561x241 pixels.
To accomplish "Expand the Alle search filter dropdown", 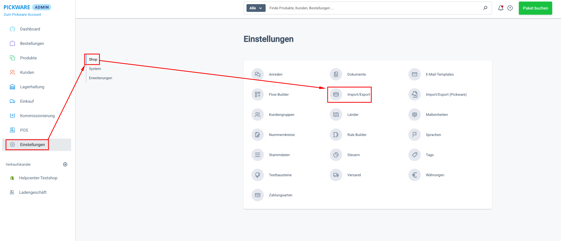I will (x=256, y=8).
